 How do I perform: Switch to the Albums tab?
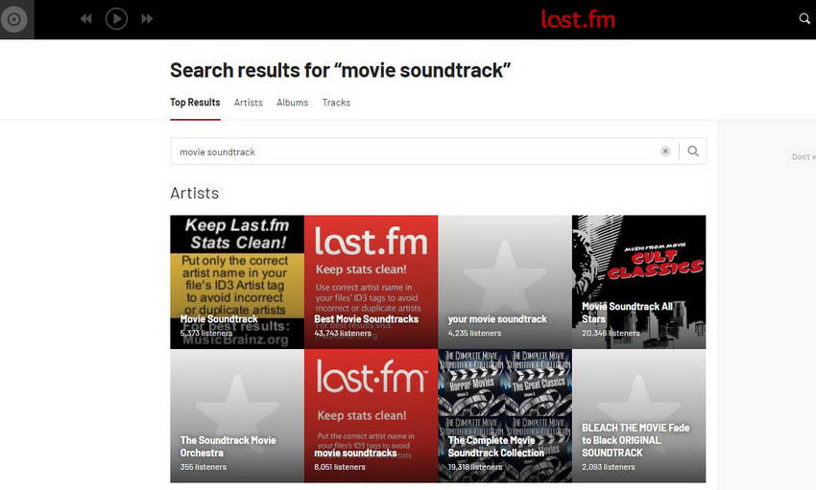(293, 103)
